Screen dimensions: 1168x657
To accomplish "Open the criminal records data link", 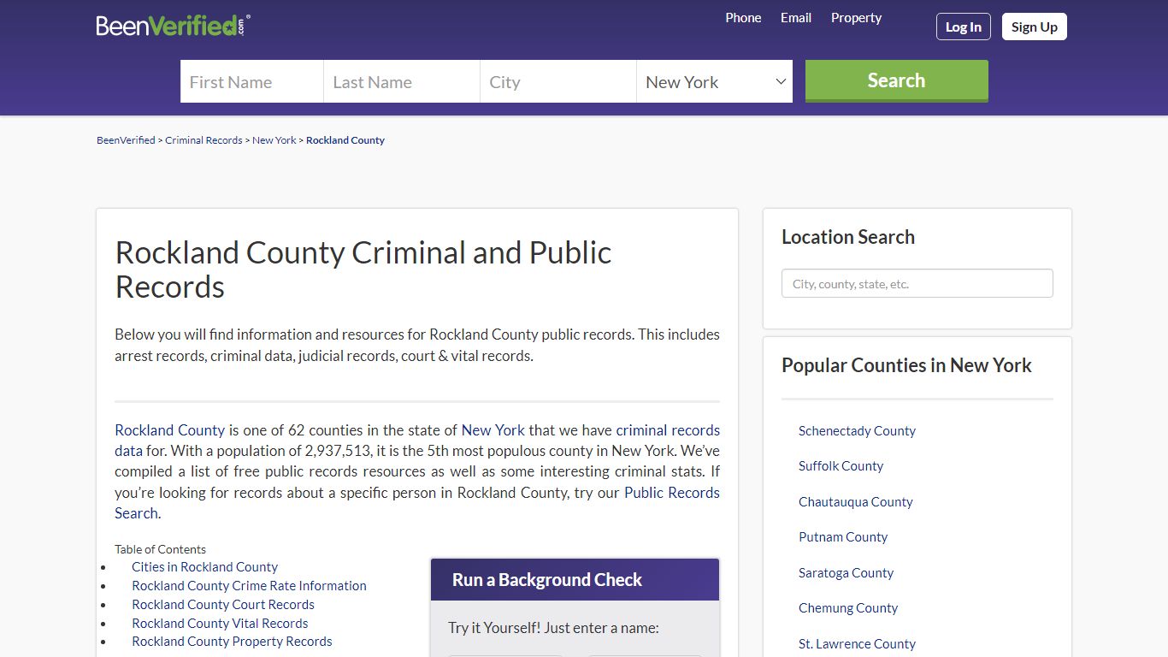I will click(x=668, y=430).
